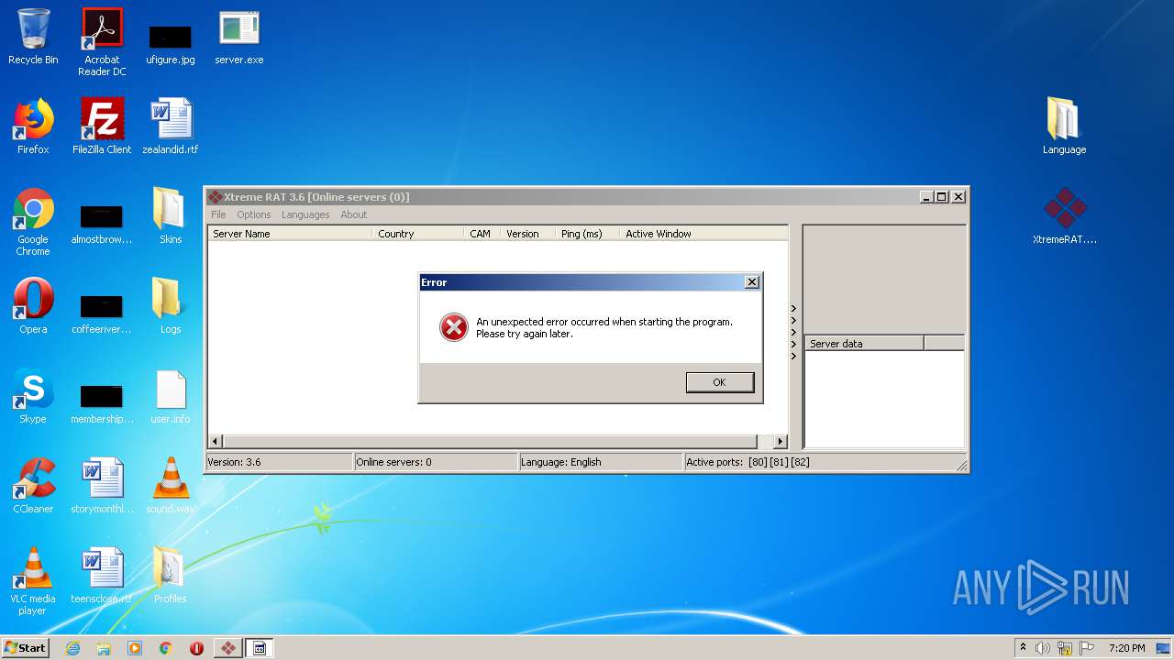Maximize the Xtreme RAT window
This screenshot has height=660, width=1174.
tap(942, 197)
